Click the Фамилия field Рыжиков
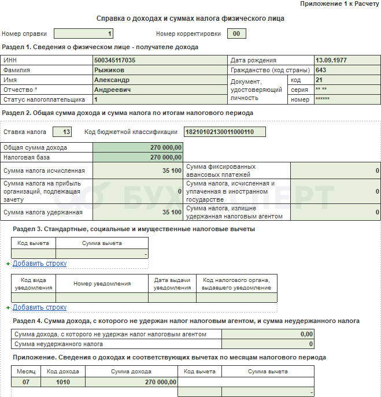 point(160,70)
